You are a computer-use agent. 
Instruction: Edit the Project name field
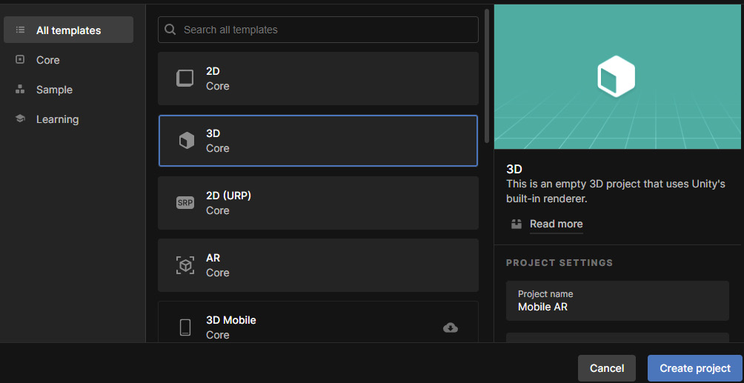pos(617,301)
